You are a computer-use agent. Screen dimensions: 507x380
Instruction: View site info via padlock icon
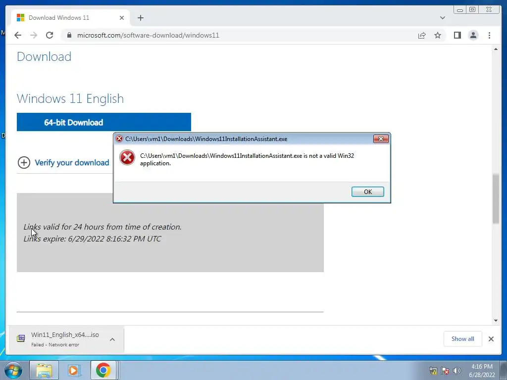click(x=69, y=35)
